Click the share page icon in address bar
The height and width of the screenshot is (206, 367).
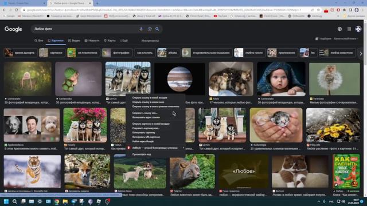point(312,10)
